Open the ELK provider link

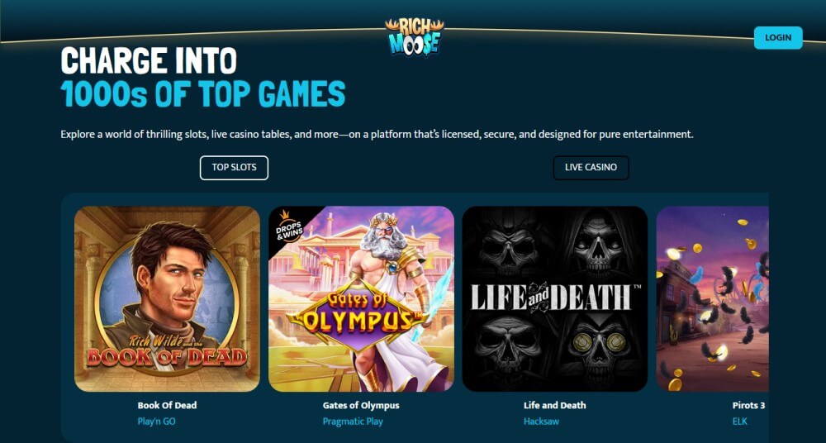click(x=739, y=422)
